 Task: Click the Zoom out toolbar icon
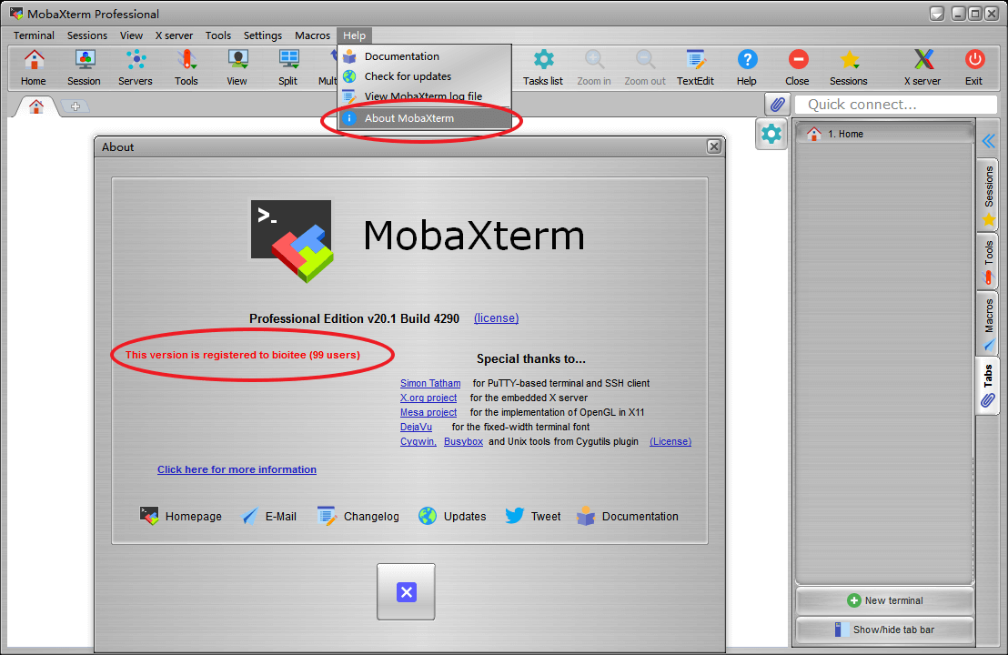[x=645, y=67]
